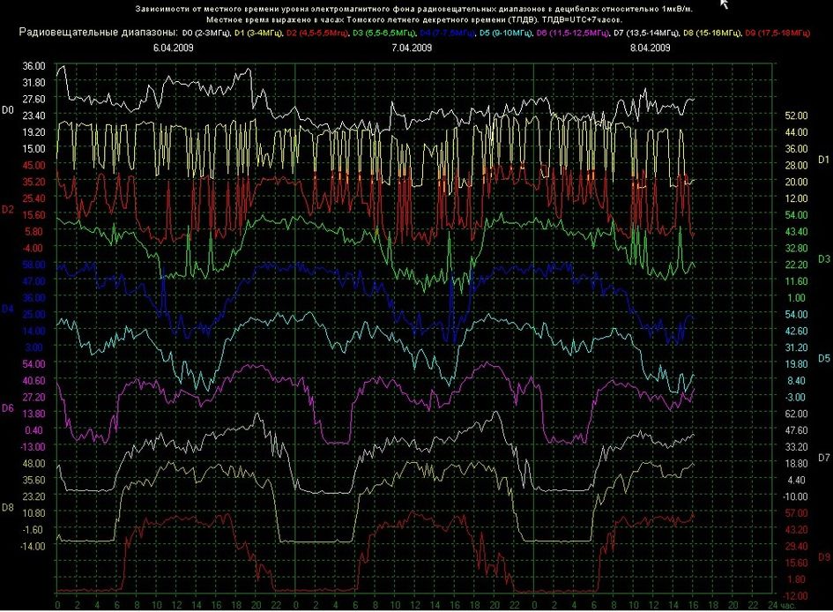Click the D4 axis value "3.00"
The height and width of the screenshot is (612, 833).
coord(35,347)
